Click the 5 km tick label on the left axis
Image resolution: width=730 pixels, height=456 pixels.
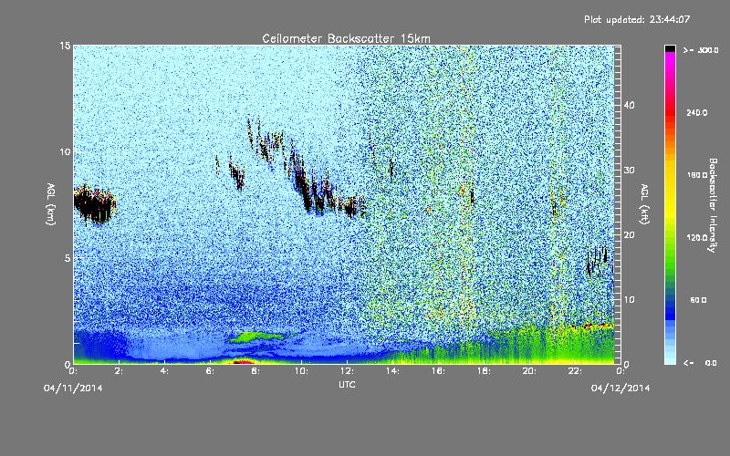68,258
